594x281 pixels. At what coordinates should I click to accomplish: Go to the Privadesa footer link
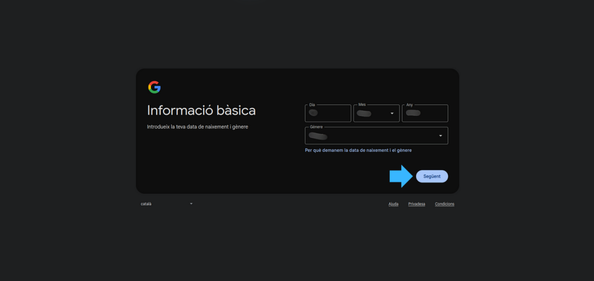click(x=416, y=204)
